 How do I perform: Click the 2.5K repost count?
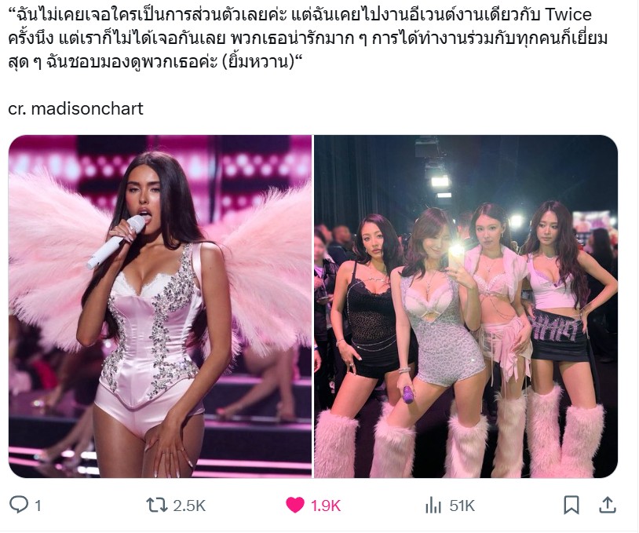(189, 506)
